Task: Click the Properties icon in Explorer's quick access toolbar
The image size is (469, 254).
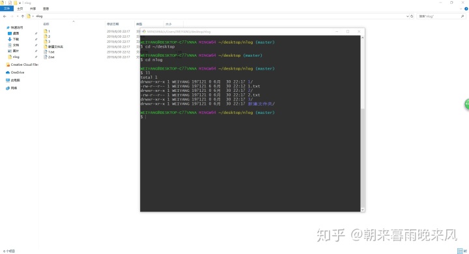Action: click(10, 3)
